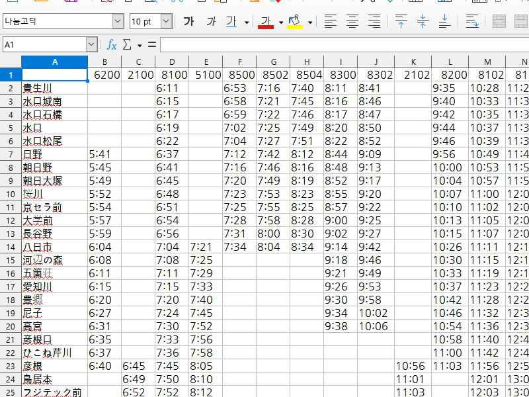The image size is (529, 397).
Task: Toggle wrap text option
Action: (x=472, y=22)
